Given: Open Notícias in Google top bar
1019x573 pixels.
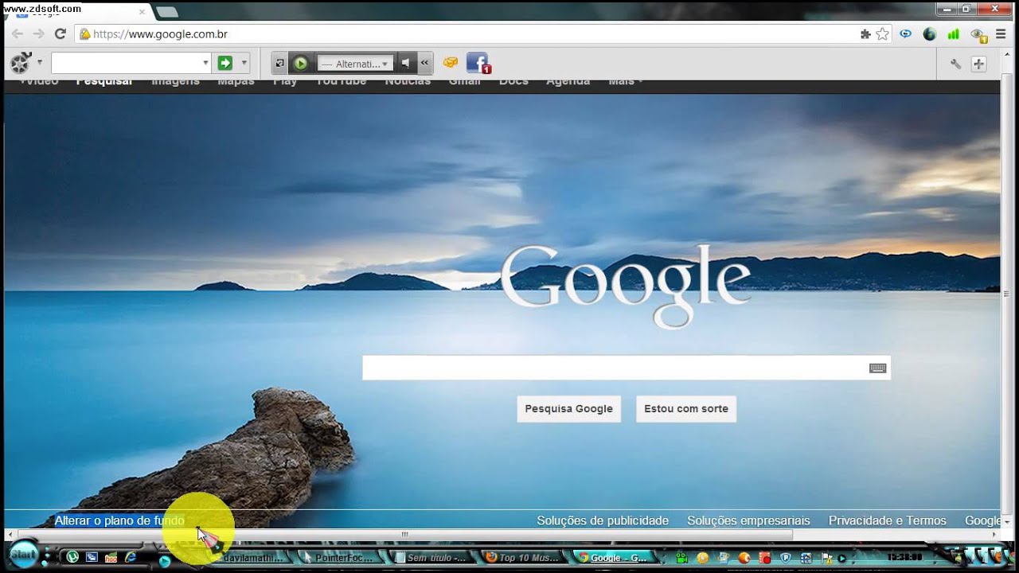Looking at the screenshot, I should (x=408, y=82).
